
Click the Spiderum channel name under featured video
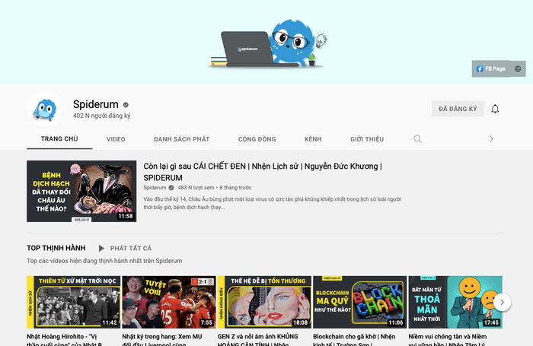click(x=155, y=188)
